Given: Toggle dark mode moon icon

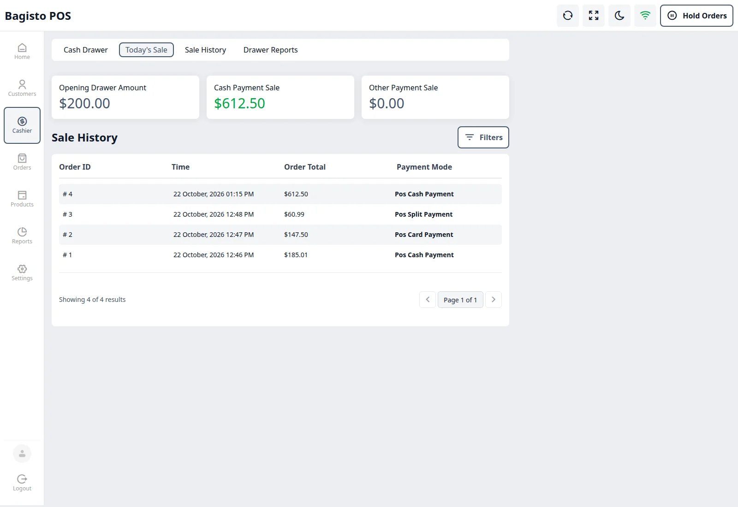Looking at the screenshot, I should click(x=619, y=16).
